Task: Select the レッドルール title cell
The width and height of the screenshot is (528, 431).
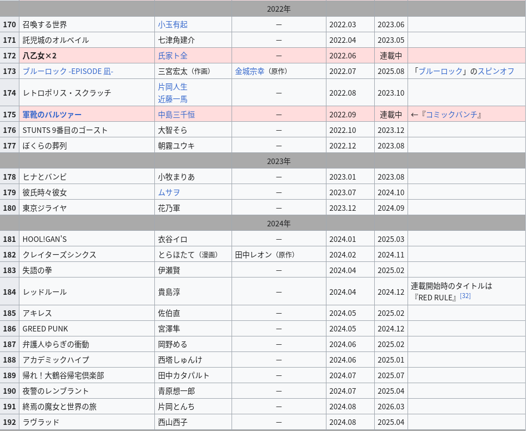Action: 87,292
